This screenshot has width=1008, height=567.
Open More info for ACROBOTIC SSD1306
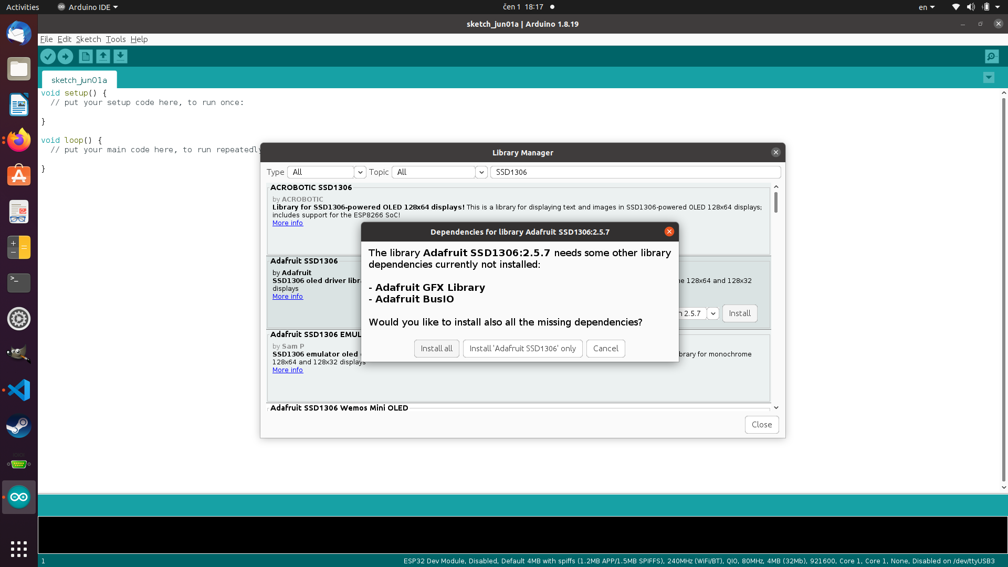pos(287,223)
